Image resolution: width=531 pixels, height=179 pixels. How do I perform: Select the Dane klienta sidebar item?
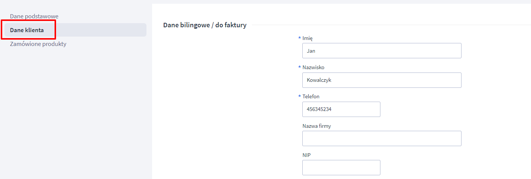click(27, 30)
